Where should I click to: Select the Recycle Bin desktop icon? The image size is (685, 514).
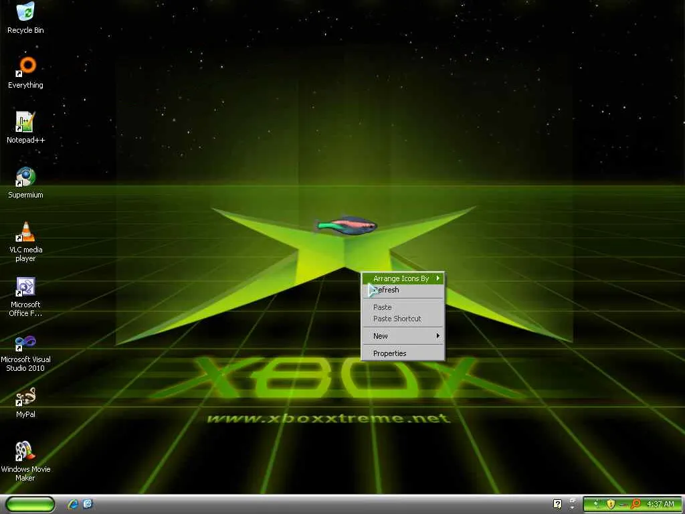(25, 17)
